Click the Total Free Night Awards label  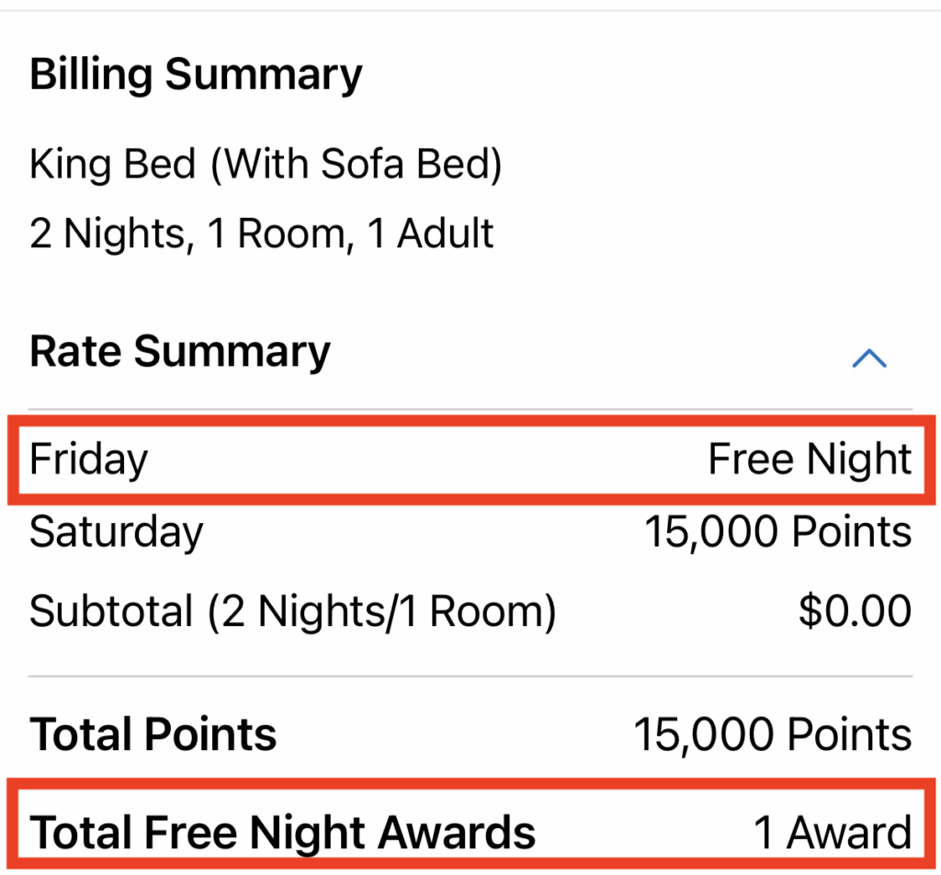(282, 833)
